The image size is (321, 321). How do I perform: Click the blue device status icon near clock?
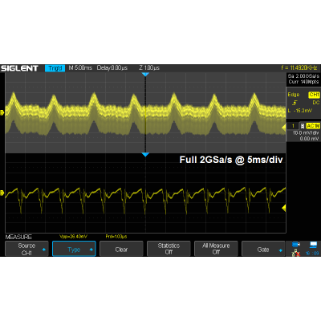click(295, 244)
